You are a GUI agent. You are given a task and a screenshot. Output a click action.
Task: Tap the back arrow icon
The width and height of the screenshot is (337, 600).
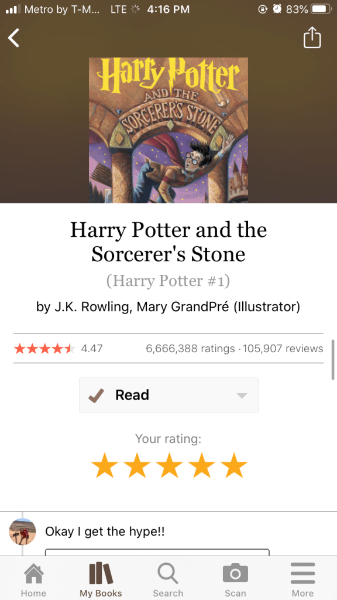pyautogui.click(x=14, y=38)
